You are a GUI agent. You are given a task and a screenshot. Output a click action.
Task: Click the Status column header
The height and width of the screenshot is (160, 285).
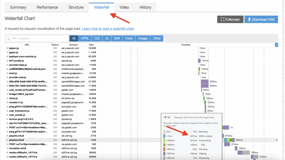pyautogui.click(x=55, y=45)
